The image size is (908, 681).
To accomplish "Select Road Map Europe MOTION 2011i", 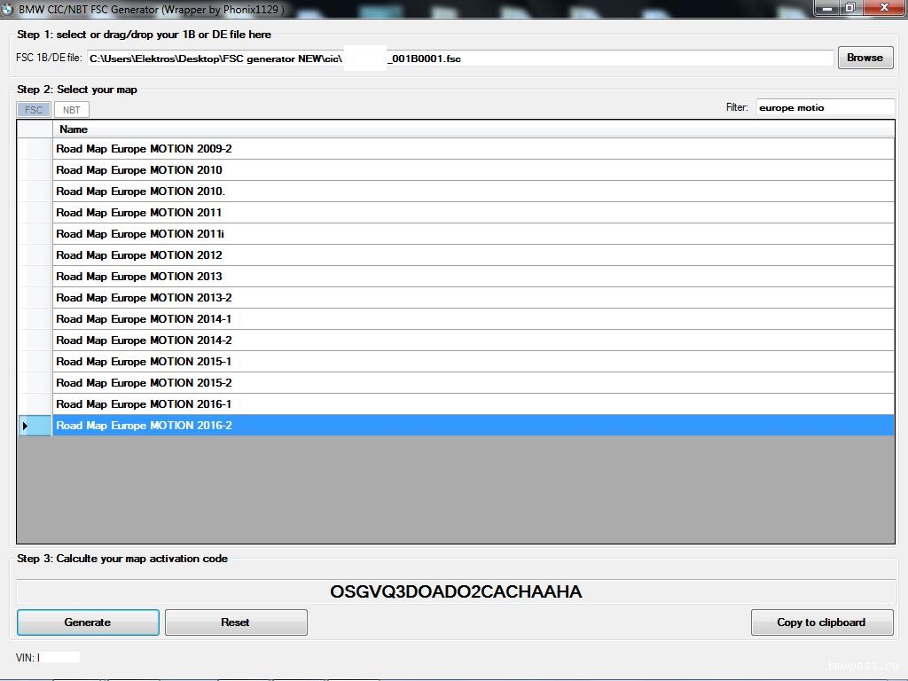I will pos(140,234).
